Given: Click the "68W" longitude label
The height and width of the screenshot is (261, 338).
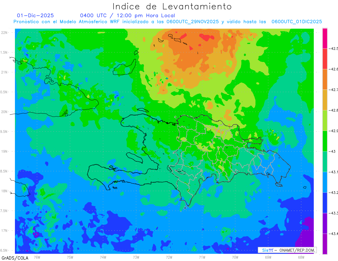Looking at the screenshot, I should tap(301, 257).
